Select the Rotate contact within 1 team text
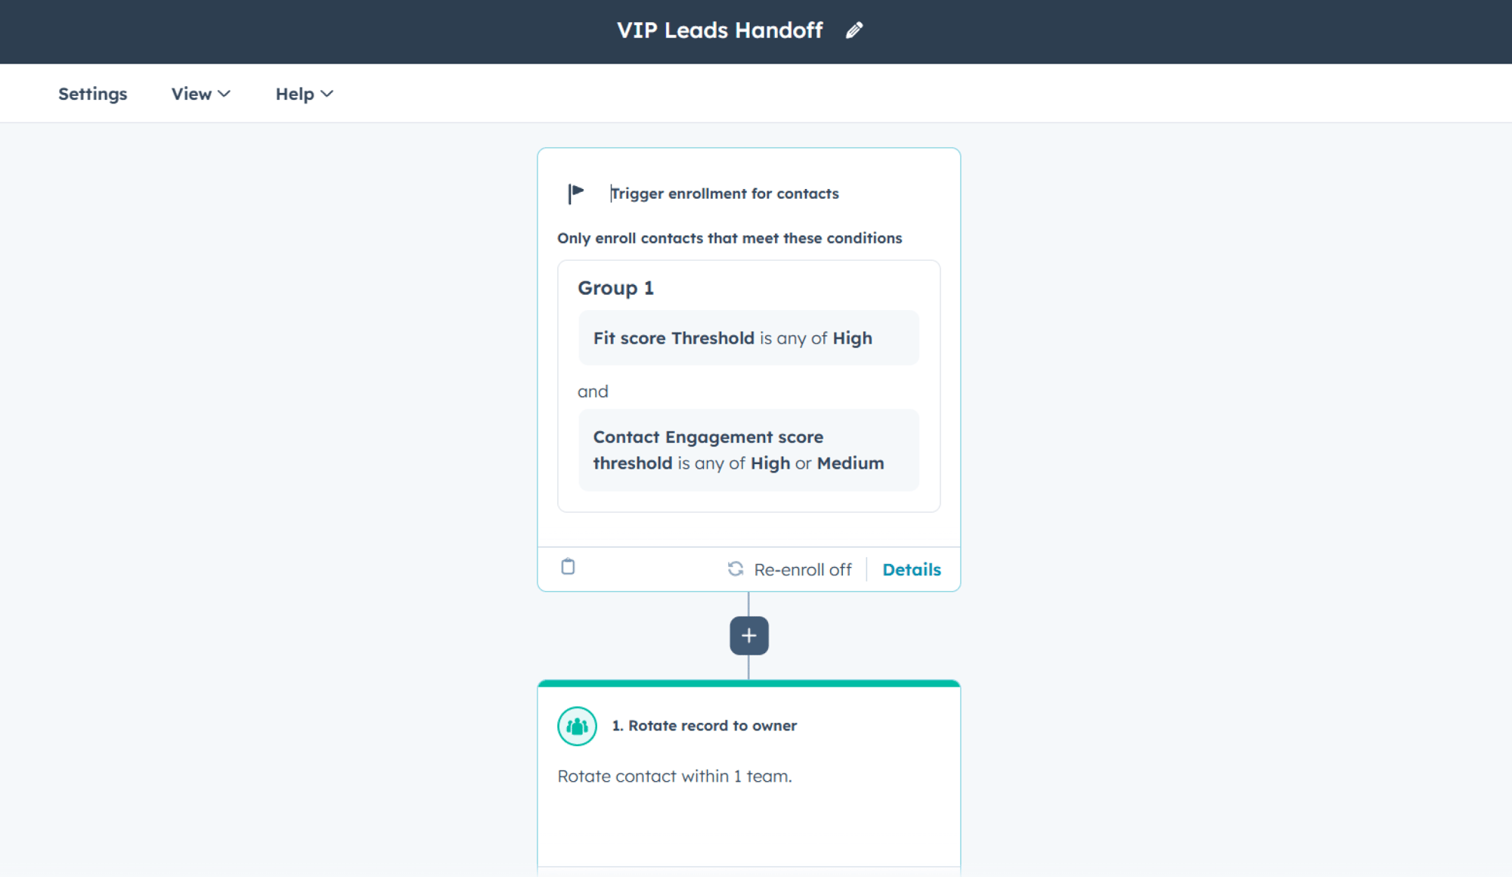This screenshot has width=1512, height=877. pos(674,776)
